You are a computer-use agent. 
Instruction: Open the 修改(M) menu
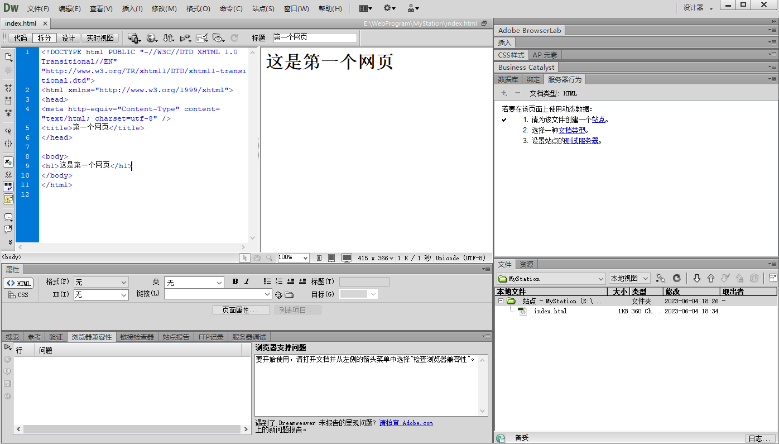[x=164, y=9]
